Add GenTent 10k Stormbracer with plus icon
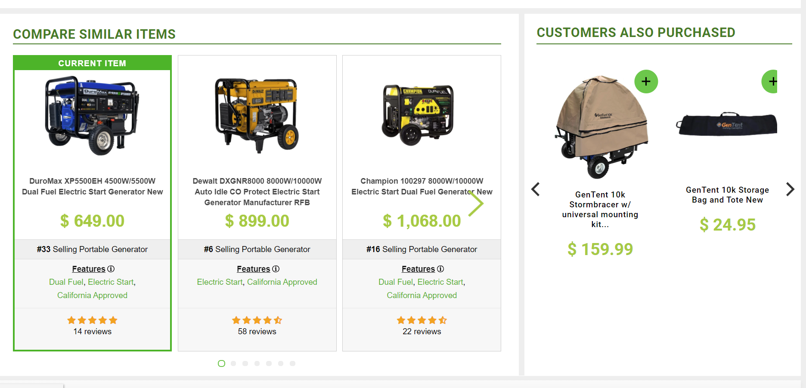Viewport: 806px width, 388px height. click(646, 81)
